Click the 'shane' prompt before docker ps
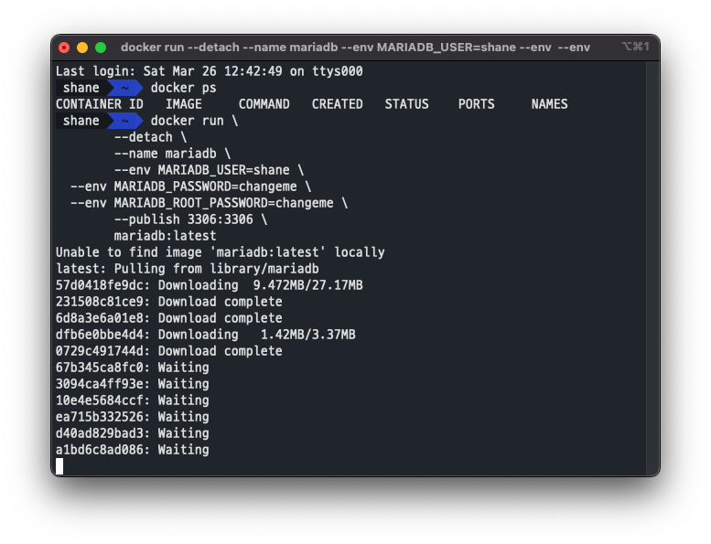The height and width of the screenshot is (544, 711). [81, 88]
